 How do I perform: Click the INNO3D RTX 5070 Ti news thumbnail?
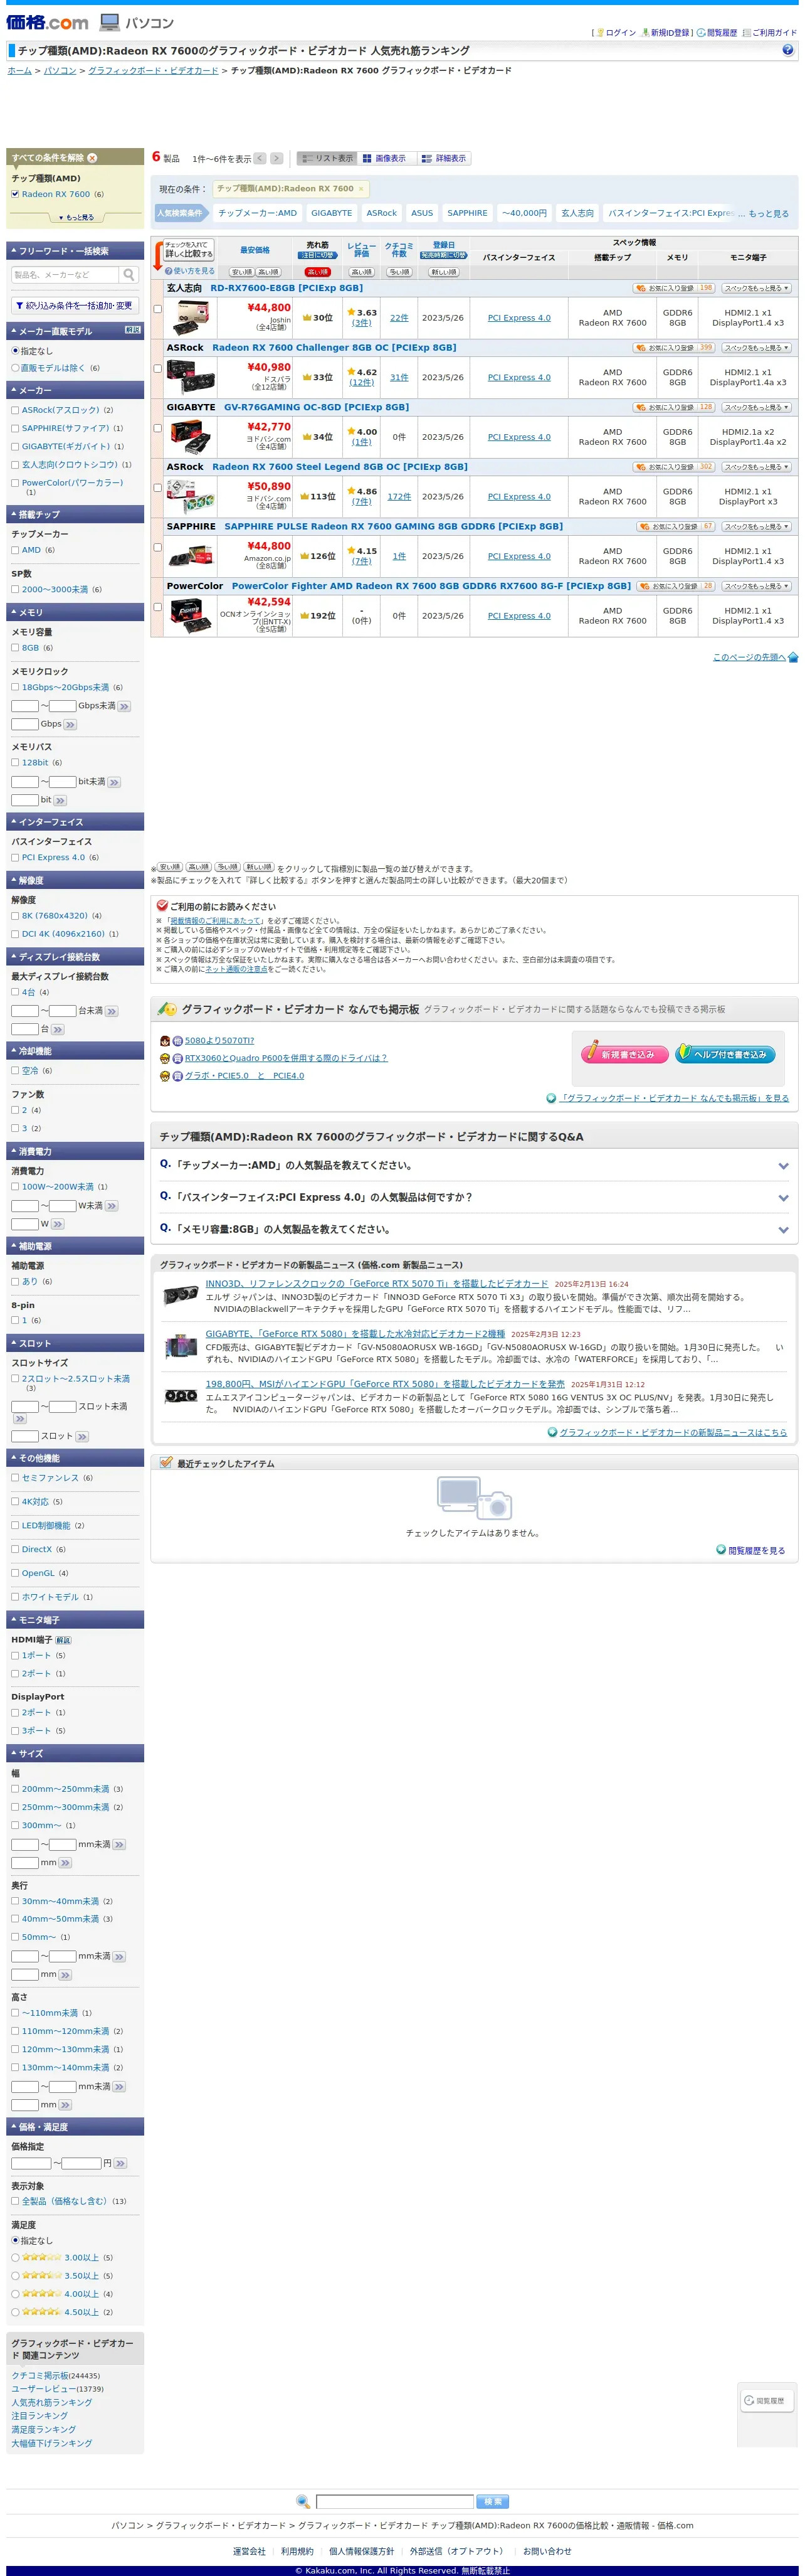coord(181,1296)
